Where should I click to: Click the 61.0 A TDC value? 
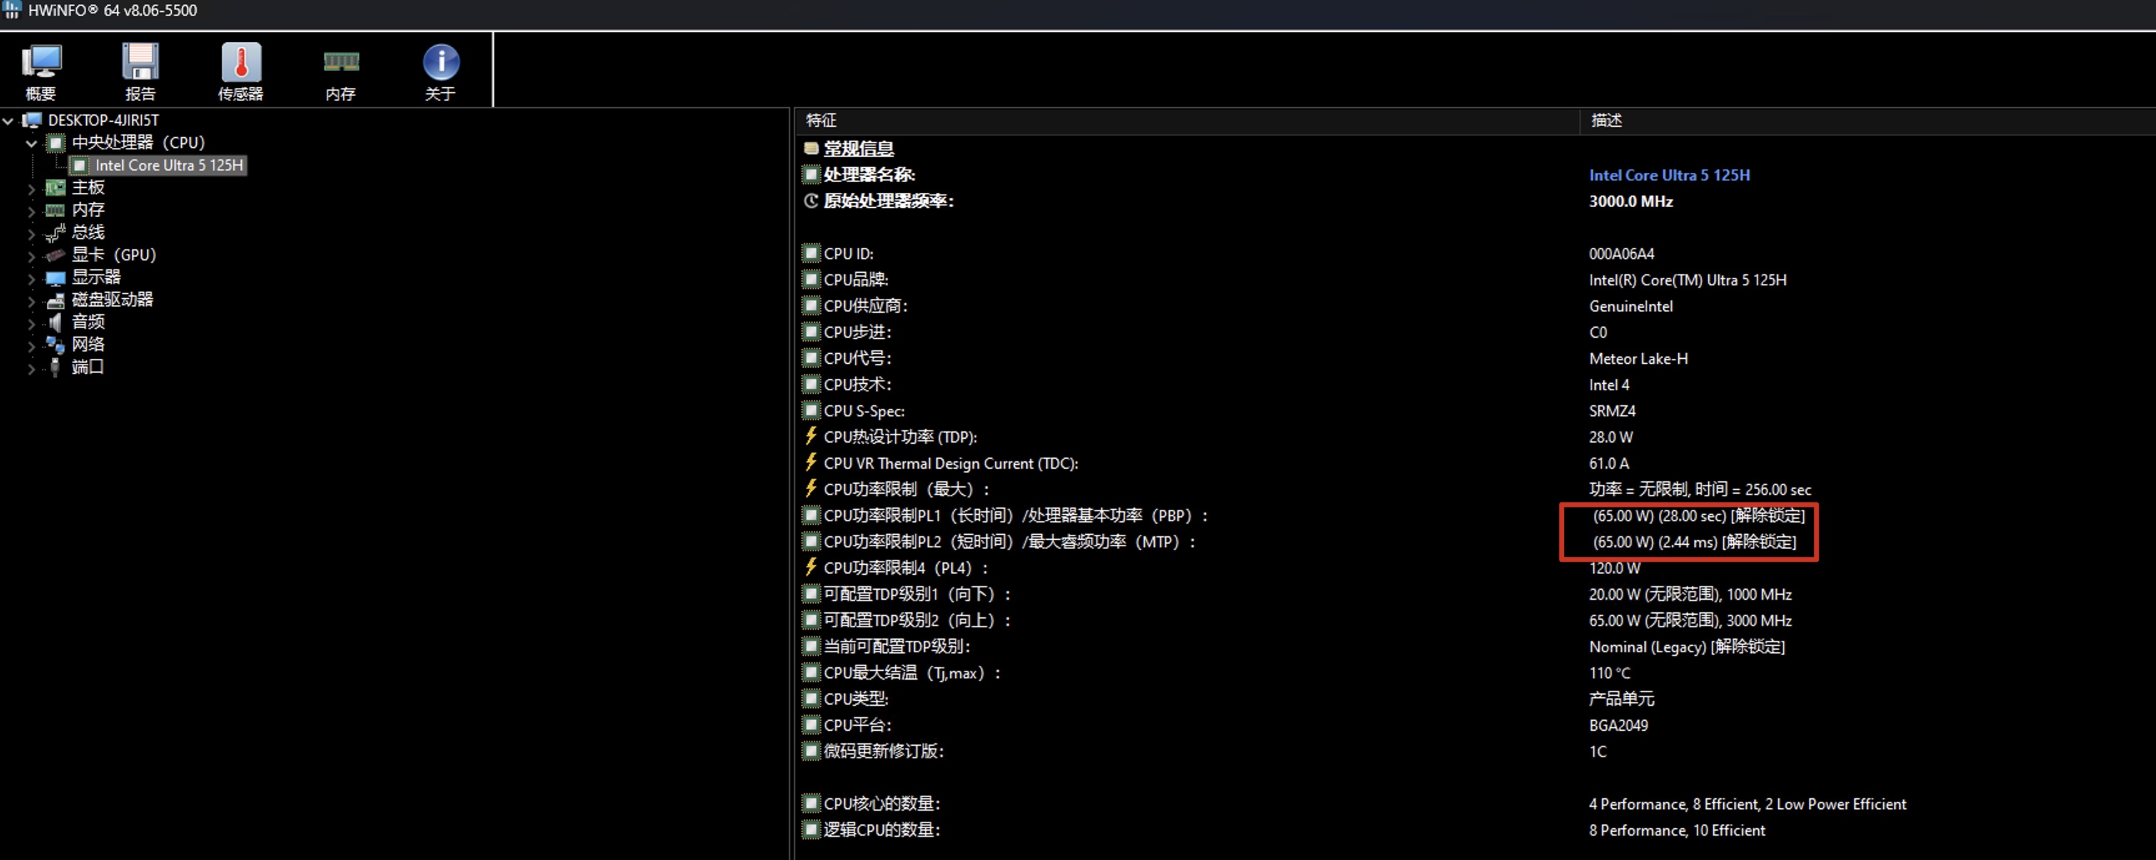pyautogui.click(x=1609, y=462)
